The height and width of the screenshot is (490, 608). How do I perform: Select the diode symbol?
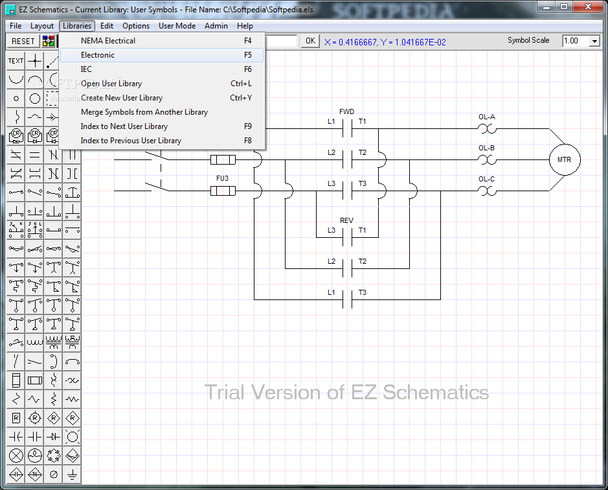pyautogui.click(x=54, y=437)
